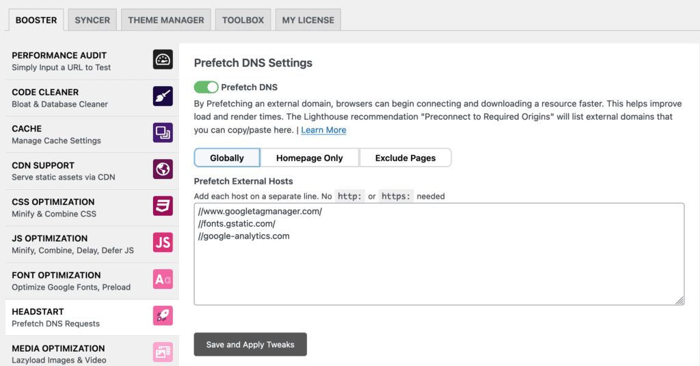Click 'Simply Input a URL to Test' subtitle
Image resolution: width=700 pixels, height=366 pixels.
(x=61, y=68)
